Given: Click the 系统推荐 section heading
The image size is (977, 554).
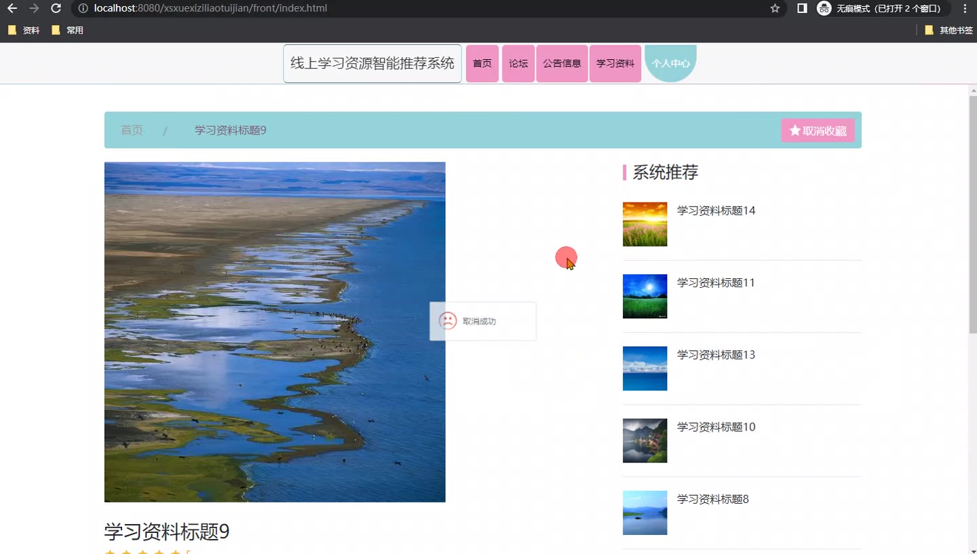Looking at the screenshot, I should point(666,172).
